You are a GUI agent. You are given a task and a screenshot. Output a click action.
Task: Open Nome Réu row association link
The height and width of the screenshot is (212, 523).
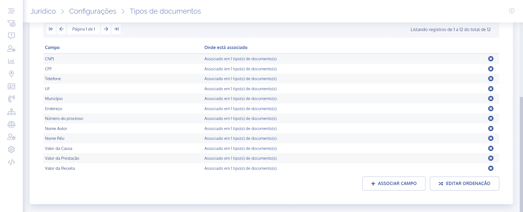(x=241, y=138)
